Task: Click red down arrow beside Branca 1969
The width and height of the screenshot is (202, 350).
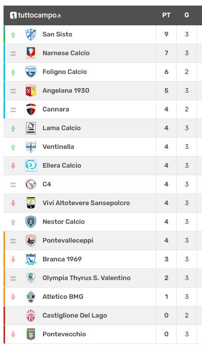Action: click(x=13, y=259)
